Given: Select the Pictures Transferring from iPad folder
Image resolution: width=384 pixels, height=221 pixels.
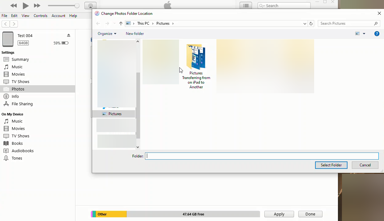Looking at the screenshot, I should [196, 66].
